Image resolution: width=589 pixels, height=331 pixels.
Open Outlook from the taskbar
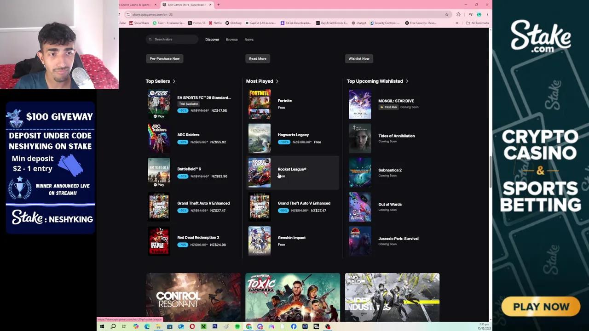click(180, 326)
